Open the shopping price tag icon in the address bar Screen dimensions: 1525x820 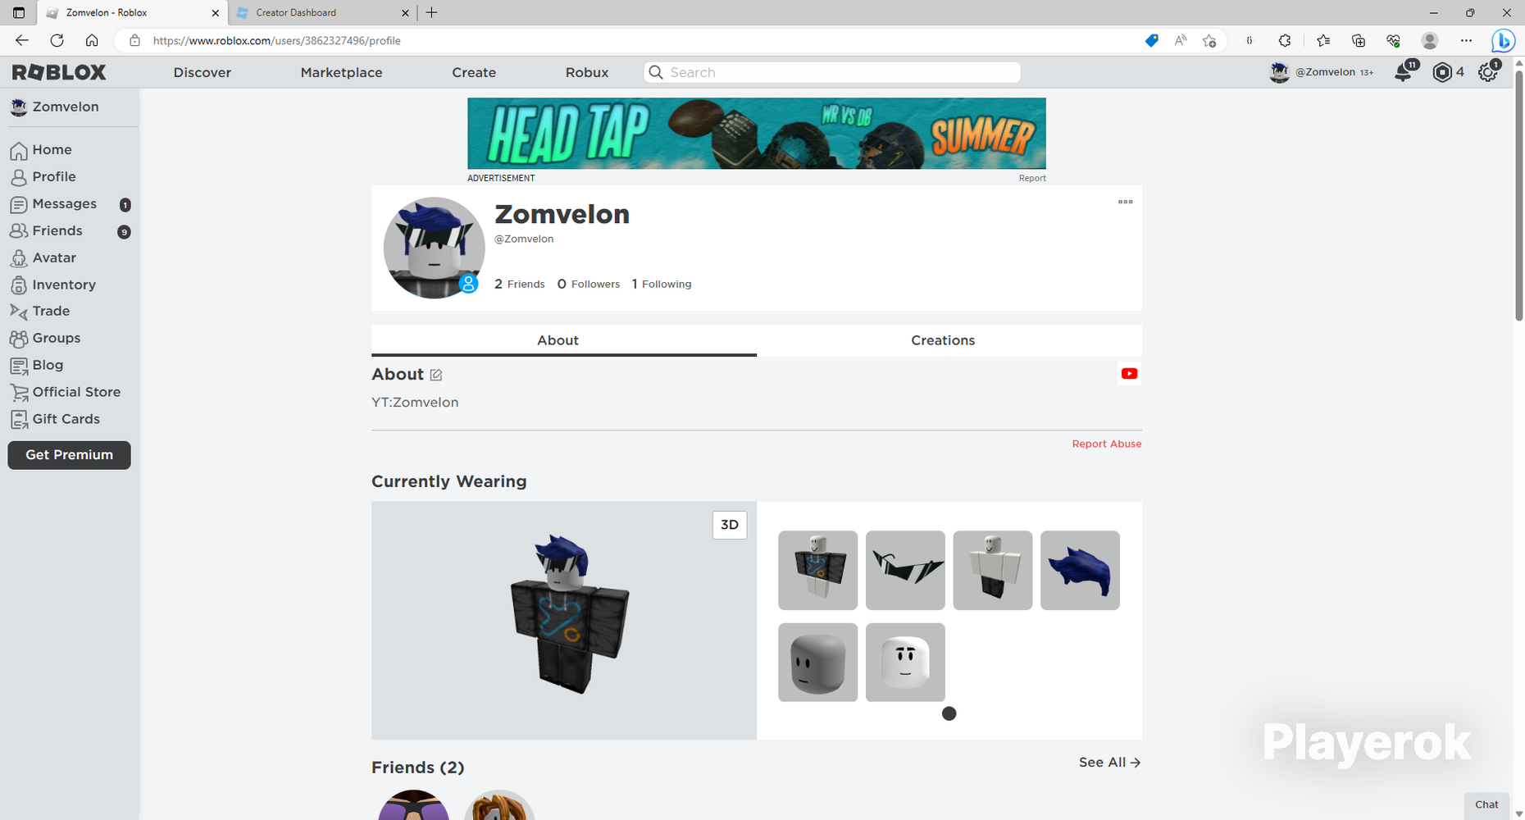coord(1152,40)
